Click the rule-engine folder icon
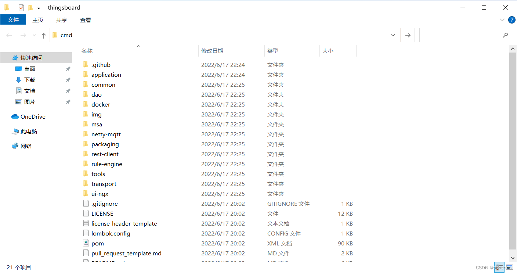Screen dimensions: 517x273 point(86,164)
